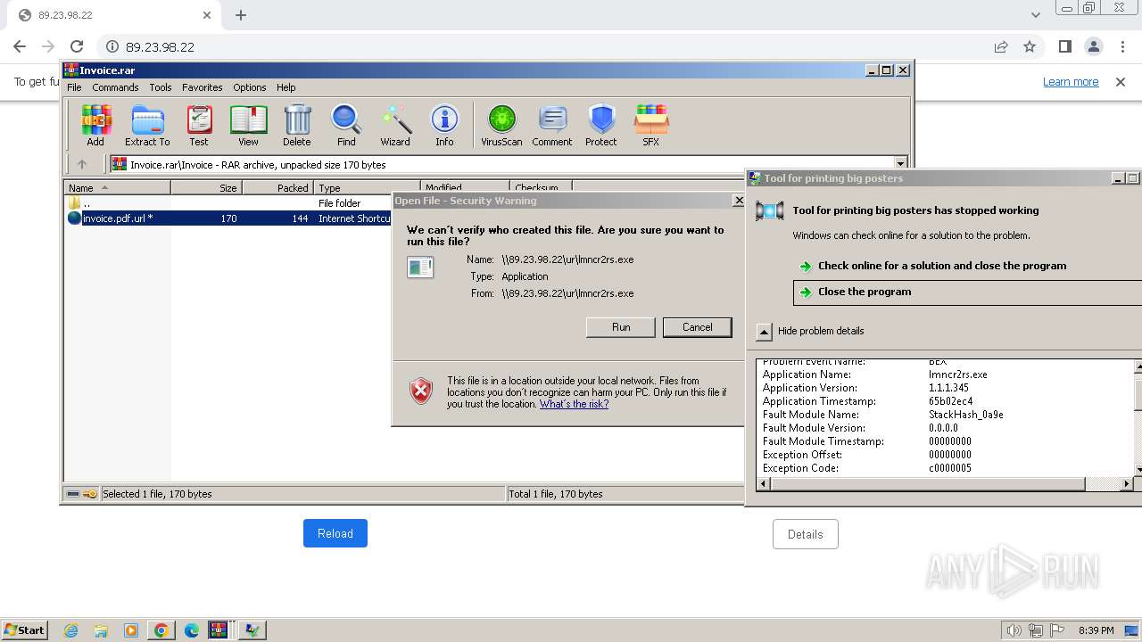Click the Add icon in WinRAR toolbar

pos(95,125)
